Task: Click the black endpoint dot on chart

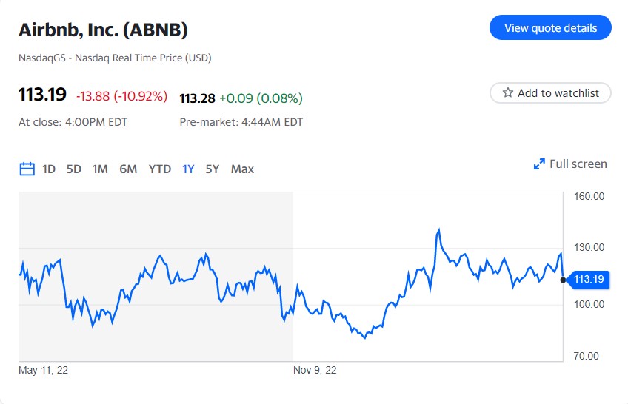Action: click(563, 280)
